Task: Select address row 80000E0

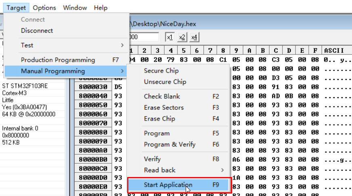Action: (x=93, y=187)
